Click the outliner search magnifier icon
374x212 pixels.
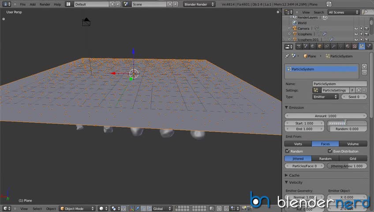click(365, 12)
